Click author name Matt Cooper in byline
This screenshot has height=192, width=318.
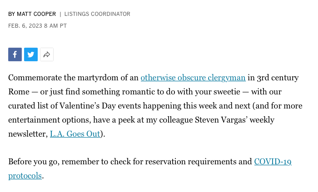[36, 14]
